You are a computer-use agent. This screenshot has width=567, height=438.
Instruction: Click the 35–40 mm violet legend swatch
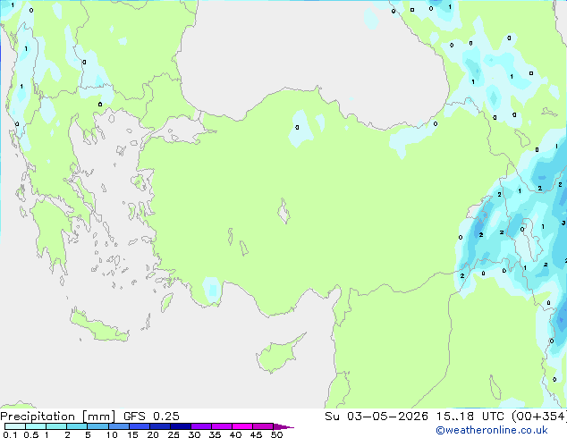[222, 426]
